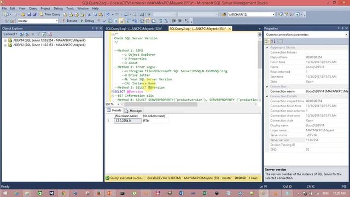Click the taskbar clock 12:20 AM
Image resolution: width=350 pixels, height=197 pixels.
tap(339, 193)
